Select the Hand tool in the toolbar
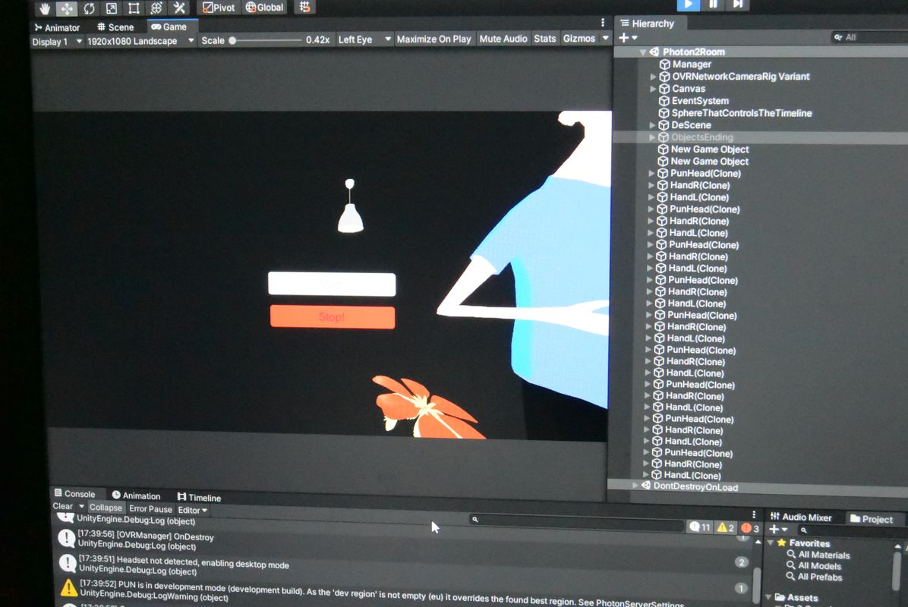908x607 pixels. (x=45, y=8)
